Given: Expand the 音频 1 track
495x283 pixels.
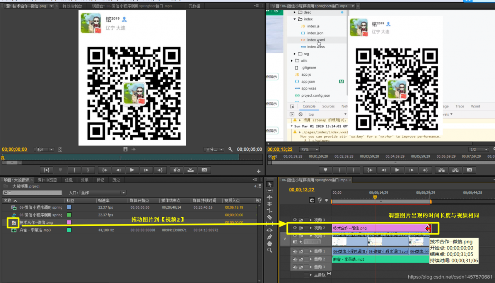Looking at the screenshot, I should (311, 251).
